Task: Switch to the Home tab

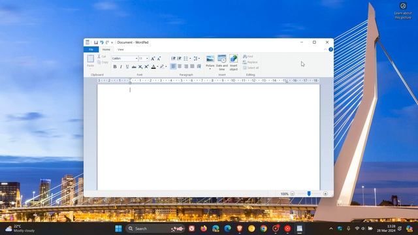Action: pos(106,50)
